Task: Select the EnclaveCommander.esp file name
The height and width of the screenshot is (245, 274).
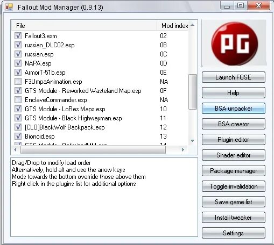Action: 56,100
